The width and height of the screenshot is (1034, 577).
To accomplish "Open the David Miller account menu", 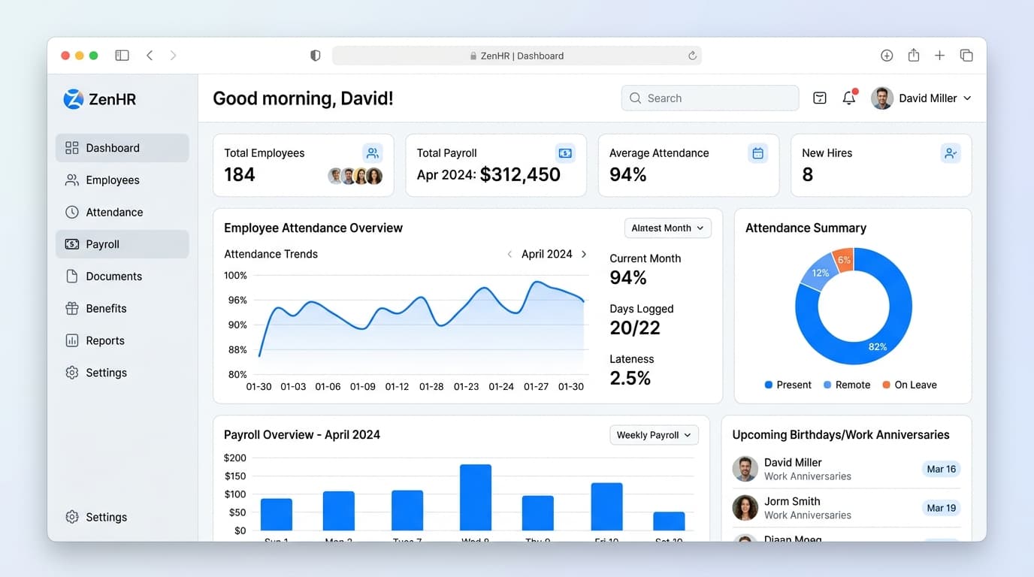I will [921, 98].
